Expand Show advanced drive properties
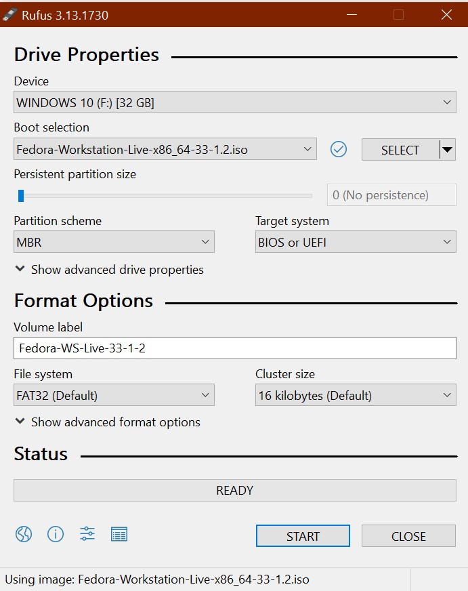This screenshot has height=591, width=468. click(x=110, y=270)
